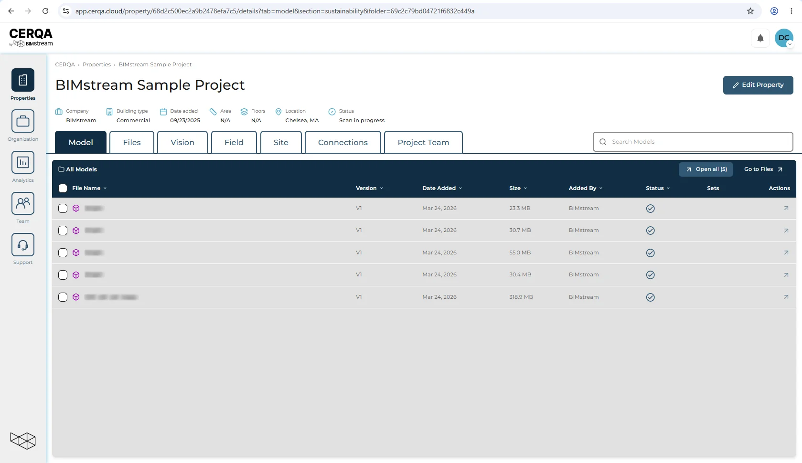
Task: Check the checkbox for the 30.4 MB model
Action: pos(63,275)
